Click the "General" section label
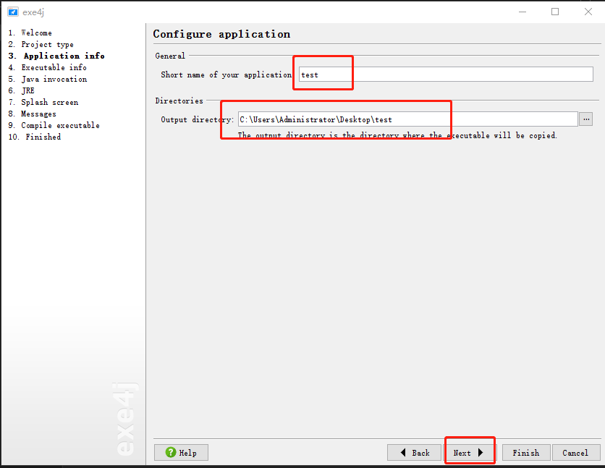The height and width of the screenshot is (468, 605). click(170, 56)
